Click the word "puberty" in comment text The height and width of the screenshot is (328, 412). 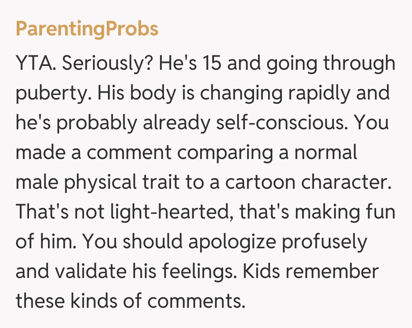point(51,93)
